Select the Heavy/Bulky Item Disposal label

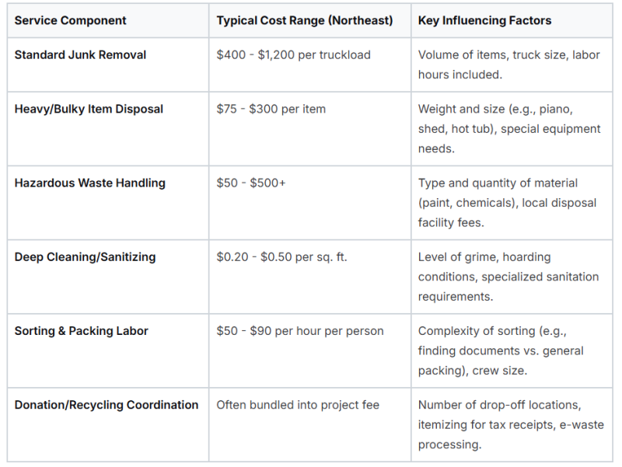click(x=89, y=109)
